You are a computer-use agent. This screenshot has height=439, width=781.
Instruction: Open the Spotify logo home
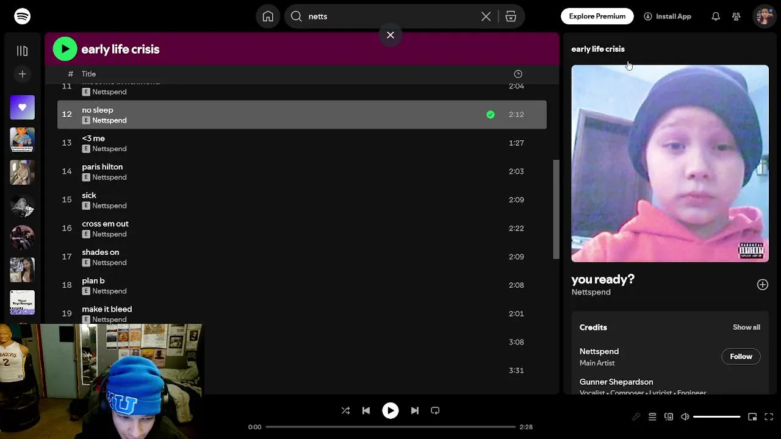[22, 16]
